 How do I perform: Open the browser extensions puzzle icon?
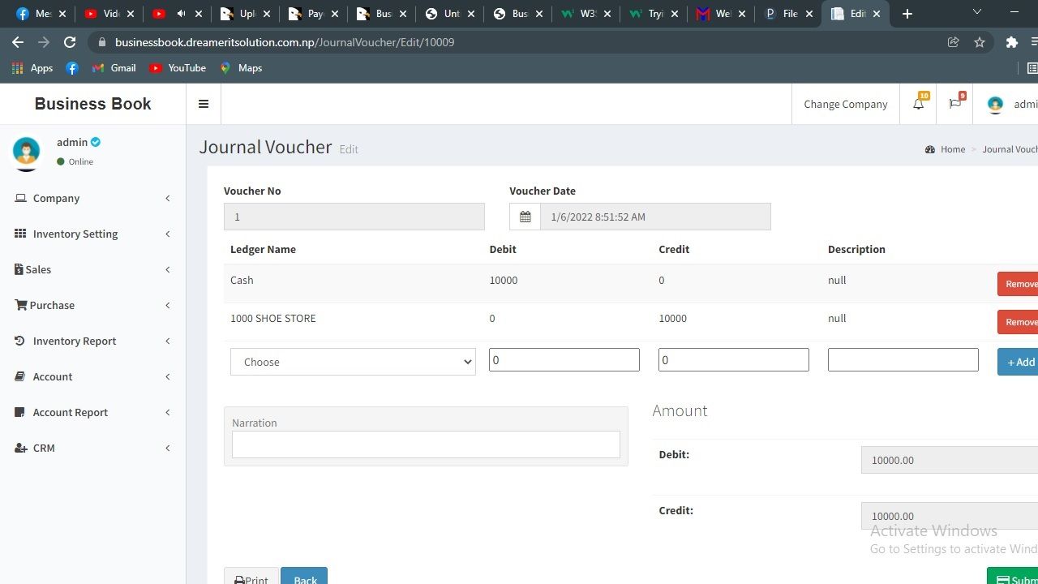[x=1011, y=42]
